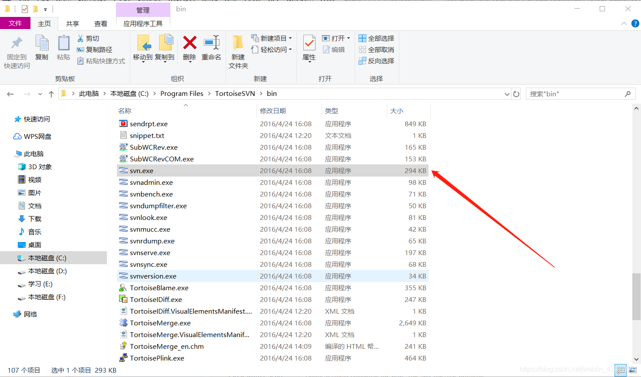
Task: Select the svnversion.exe file
Action: click(272, 276)
